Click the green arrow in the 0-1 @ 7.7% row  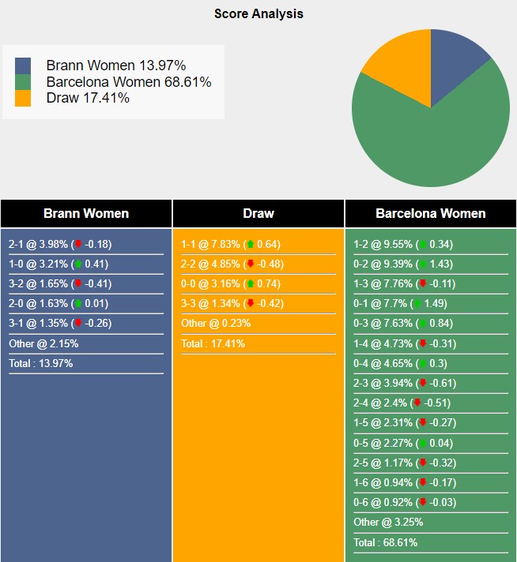[x=417, y=304]
